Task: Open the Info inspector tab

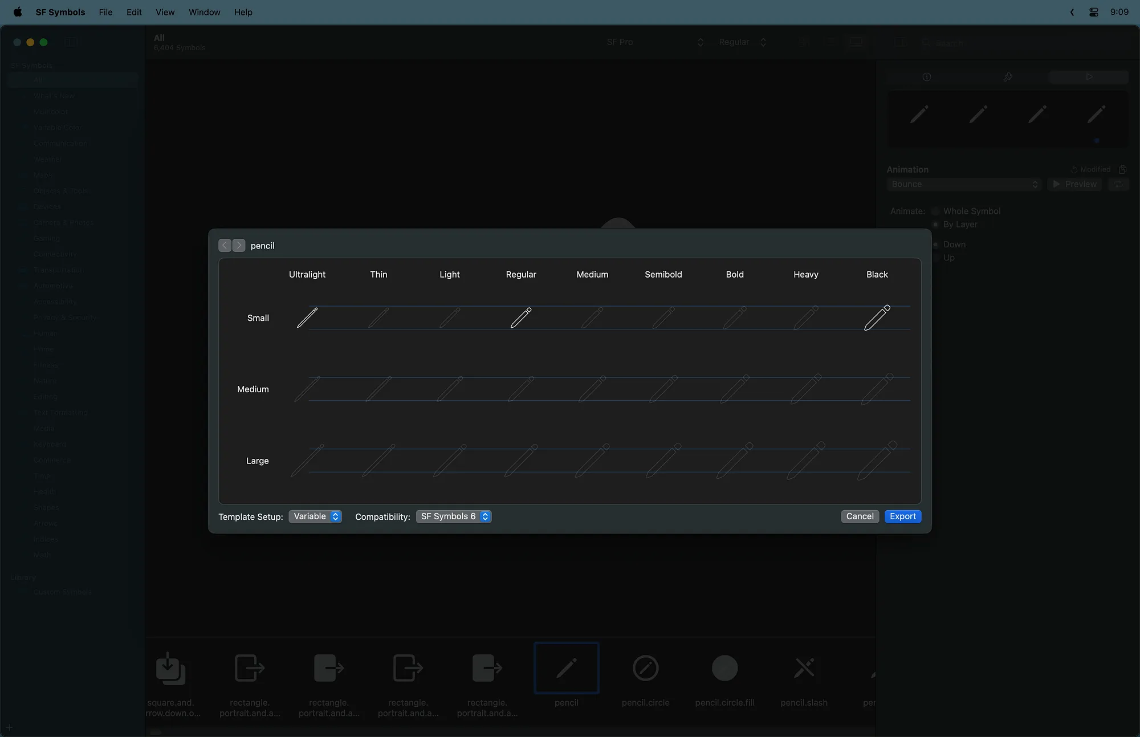Action: [927, 77]
